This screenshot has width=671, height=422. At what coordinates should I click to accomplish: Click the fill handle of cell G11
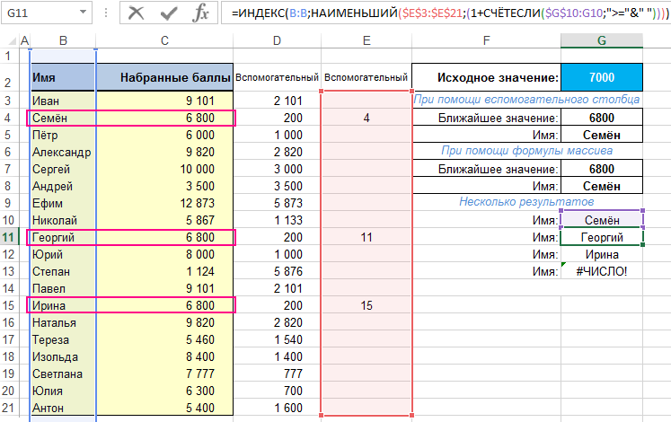[642, 244]
